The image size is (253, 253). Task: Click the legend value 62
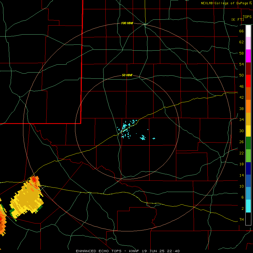click(241, 42)
